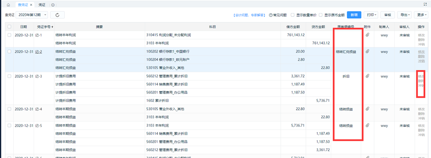Viewport: 431px width, 158px height.
Task: Click source document cell 结转汇兑损益
Action: point(346,51)
